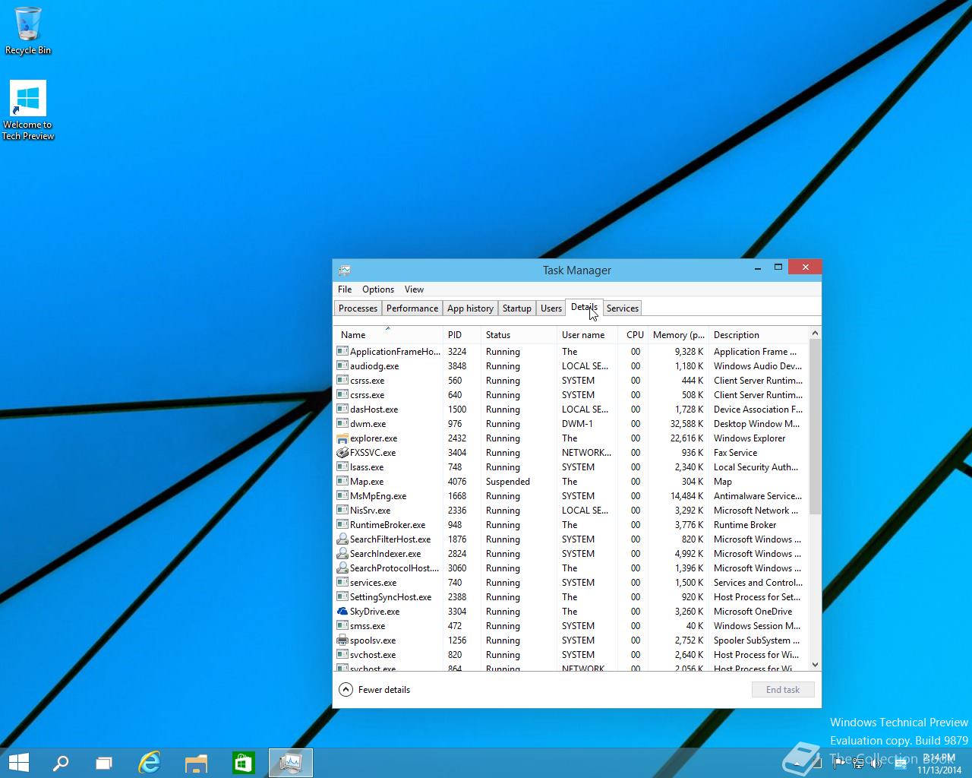
Task: Click the scrollbar up arrow
Action: pyautogui.click(x=815, y=334)
